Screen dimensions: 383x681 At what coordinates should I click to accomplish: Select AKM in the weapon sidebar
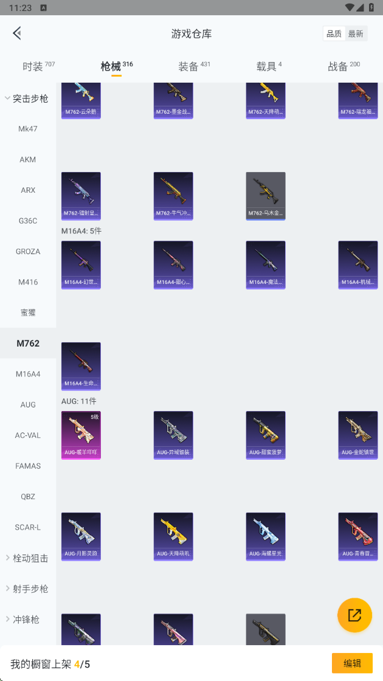(x=28, y=159)
